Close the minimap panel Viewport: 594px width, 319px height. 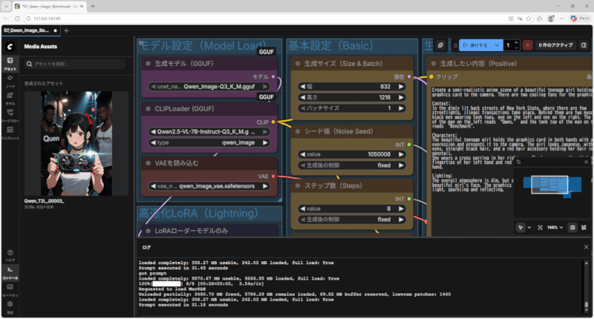click(587, 161)
